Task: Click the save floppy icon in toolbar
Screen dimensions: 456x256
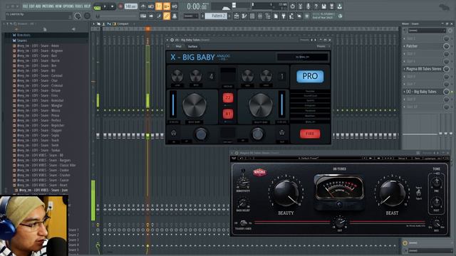Action: (323, 6)
